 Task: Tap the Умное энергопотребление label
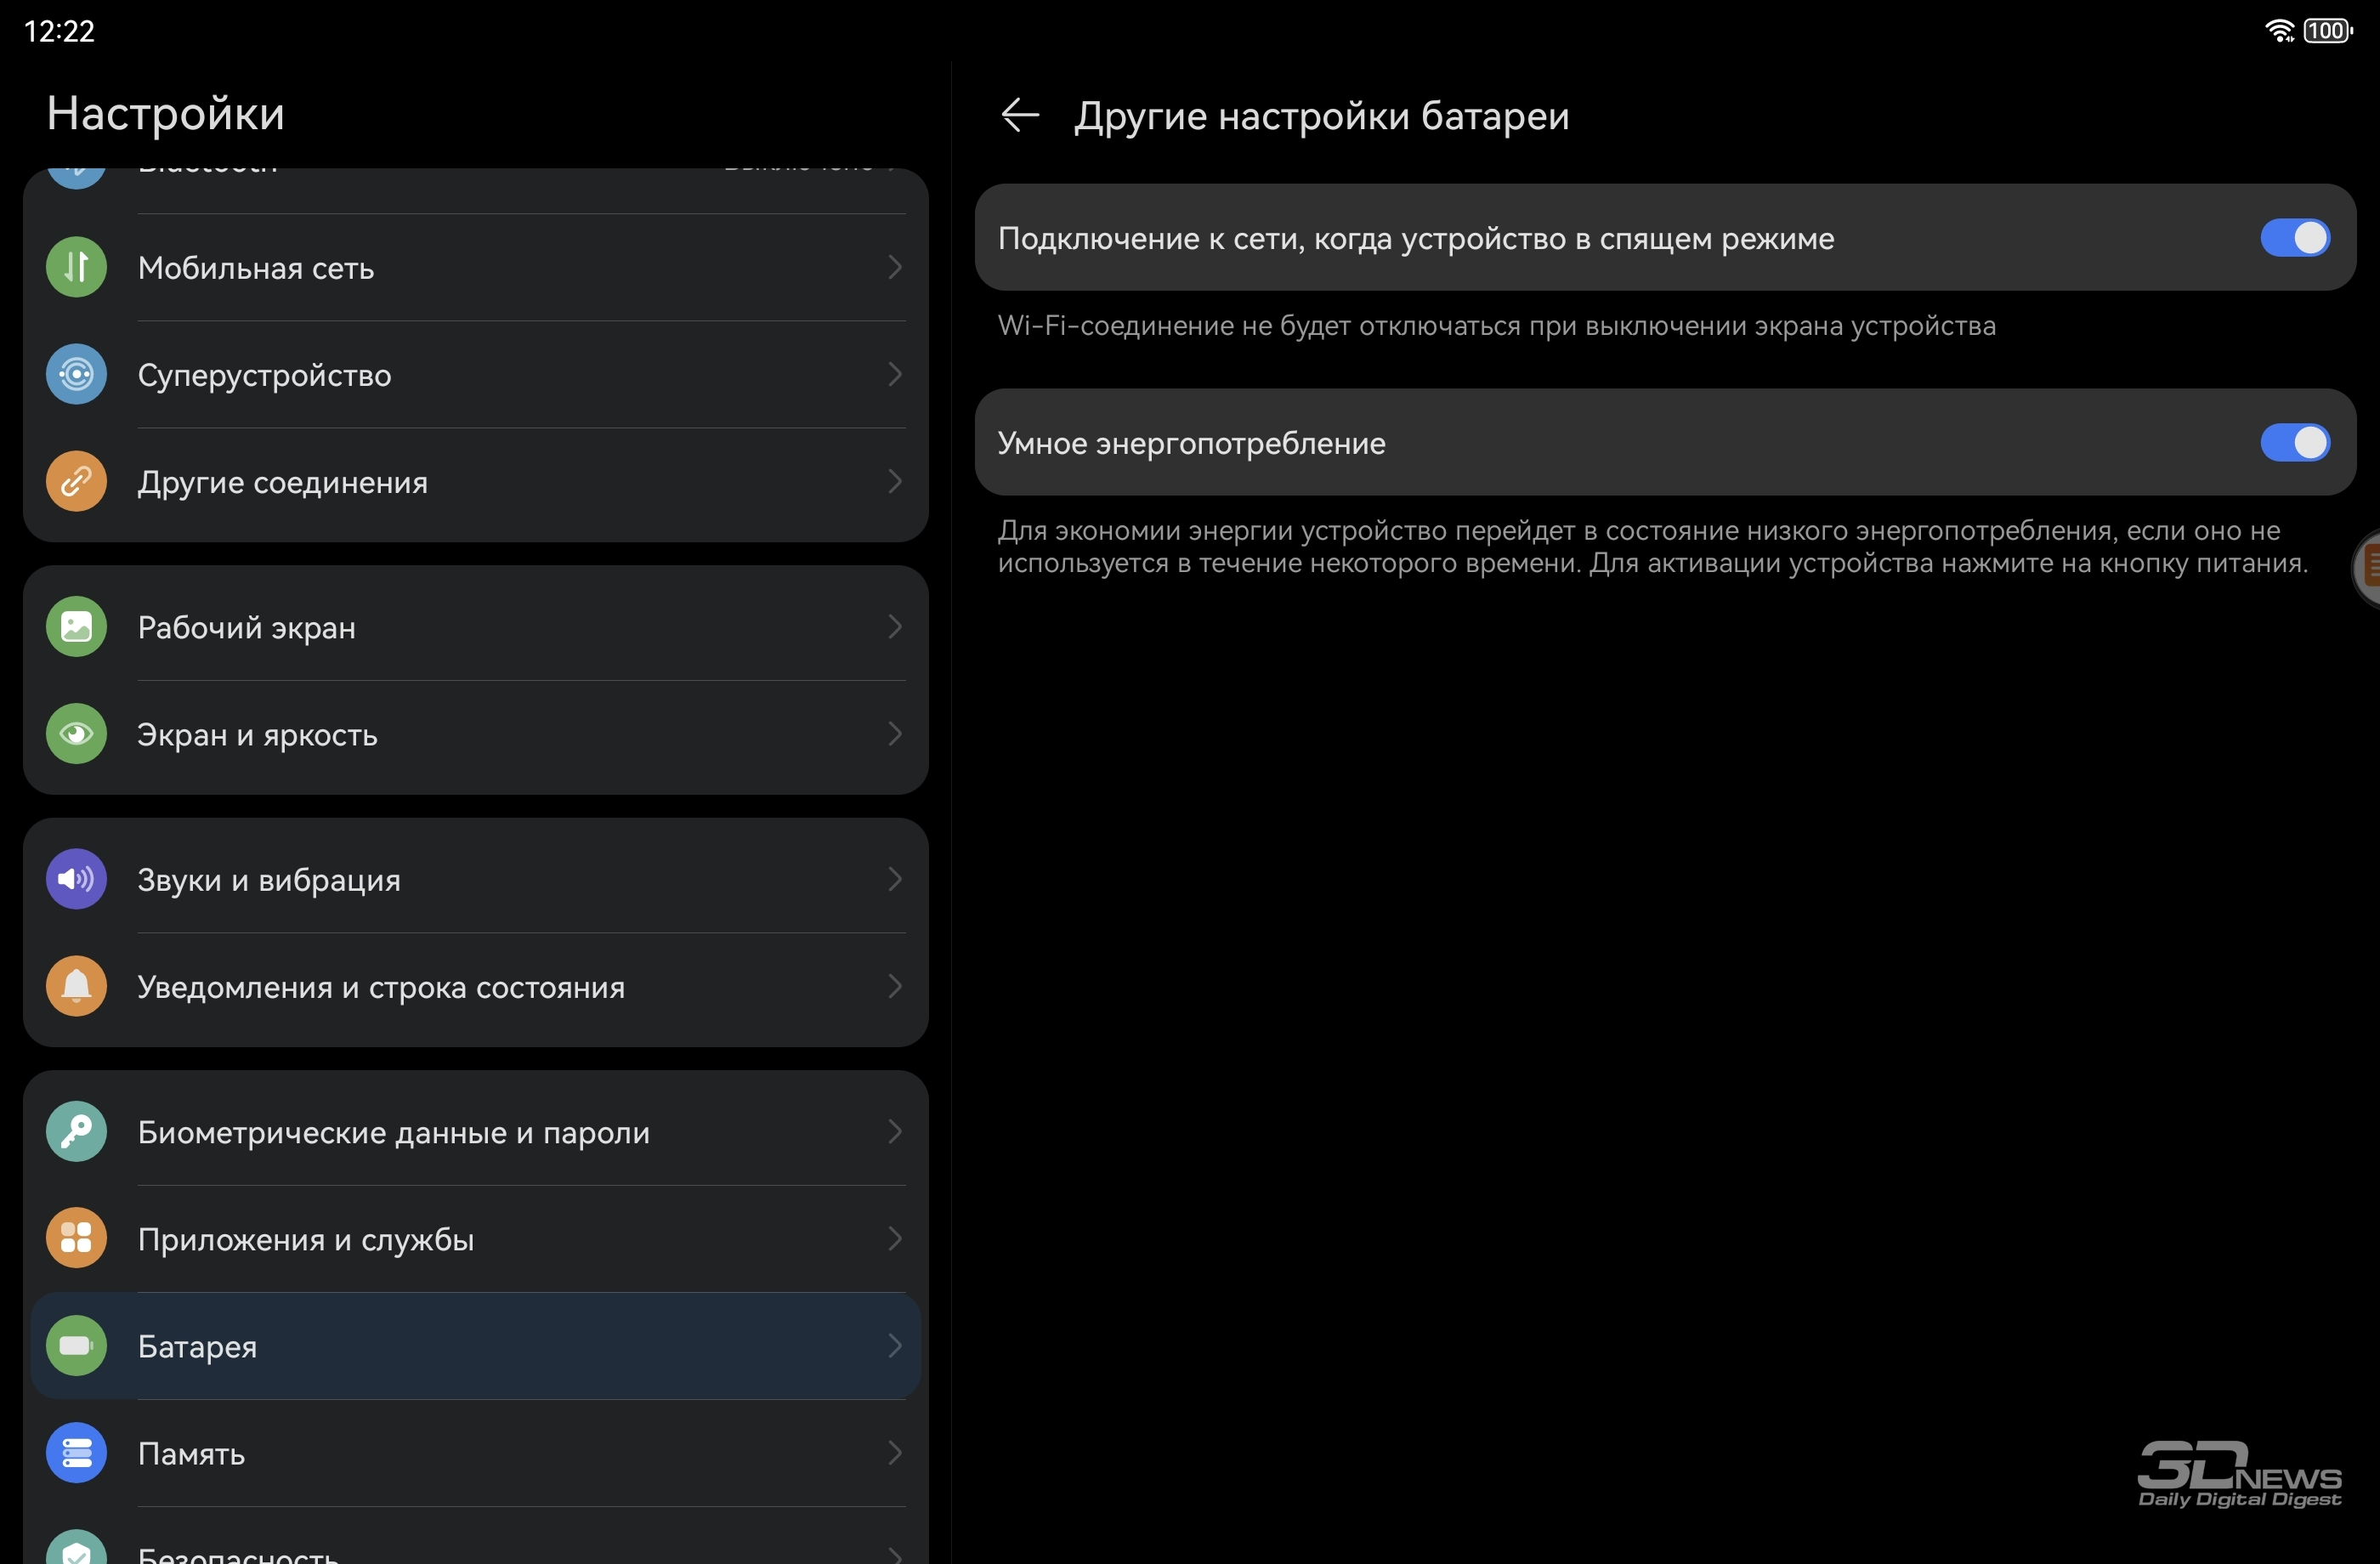tap(1191, 443)
